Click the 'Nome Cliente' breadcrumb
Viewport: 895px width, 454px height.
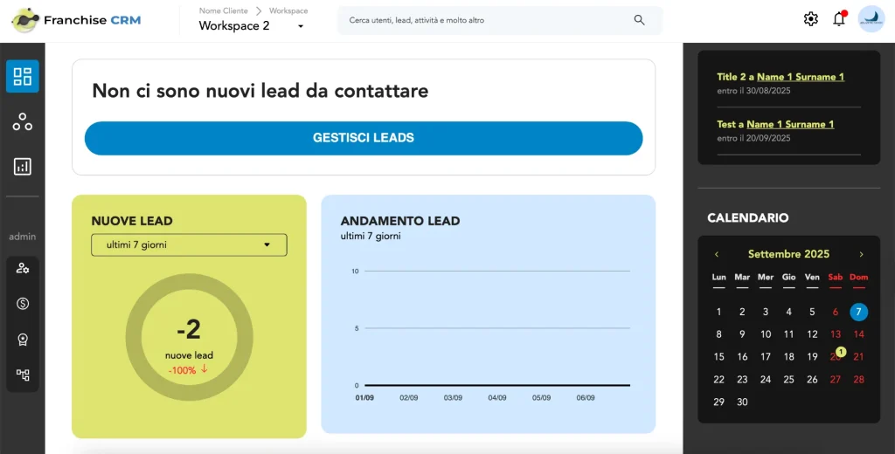[223, 10]
